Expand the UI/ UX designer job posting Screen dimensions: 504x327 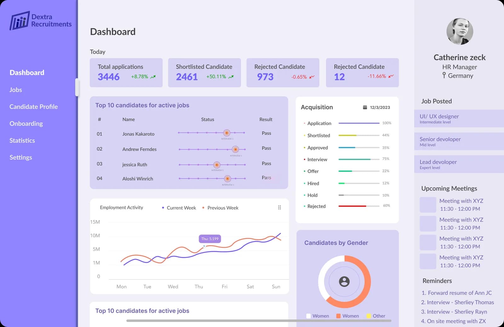[x=459, y=119]
